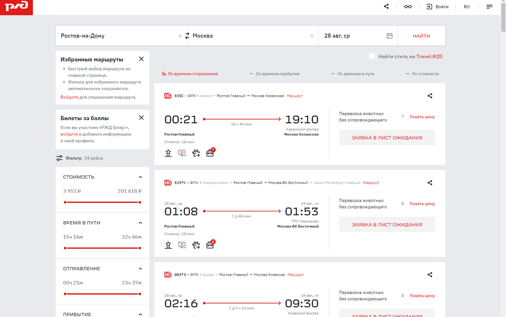This screenshot has height=317, width=506.
Task: Open Маршрут link for train 151С
Action: [295, 96]
